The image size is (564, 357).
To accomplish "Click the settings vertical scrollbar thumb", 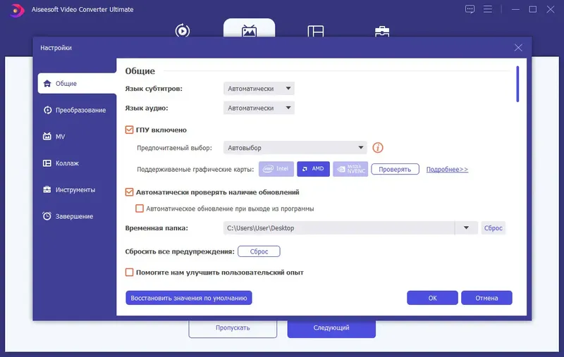I will (517, 84).
